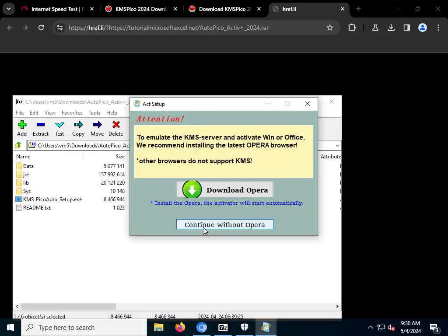The width and height of the screenshot is (448, 336).
Task: Run Test from the 7-Zip toolbar
Action: tap(59, 128)
